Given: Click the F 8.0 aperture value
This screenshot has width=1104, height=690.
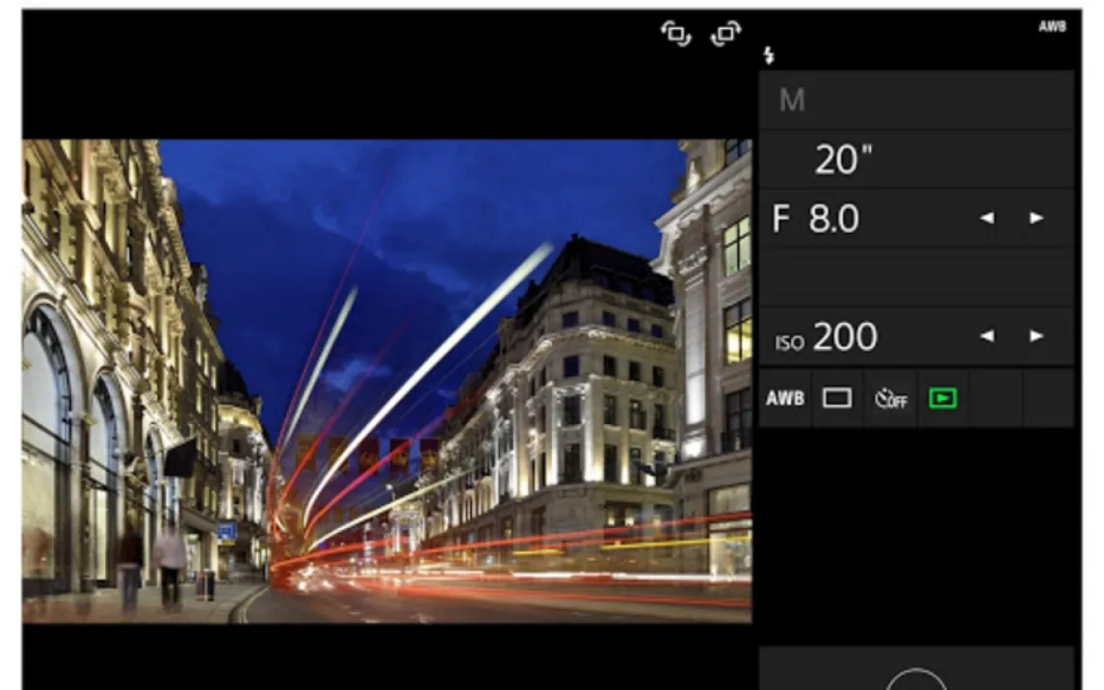Looking at the screenshot, I should tap(816, 219).
